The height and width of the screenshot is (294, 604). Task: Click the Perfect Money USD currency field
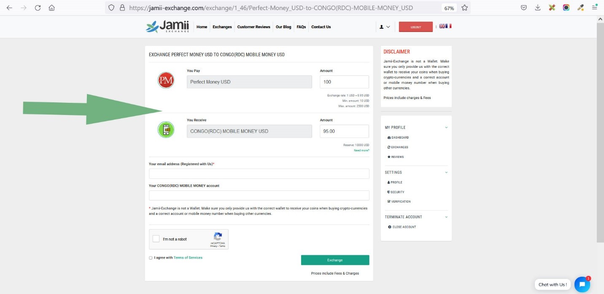pyautogui.click(x=249, y=82)
